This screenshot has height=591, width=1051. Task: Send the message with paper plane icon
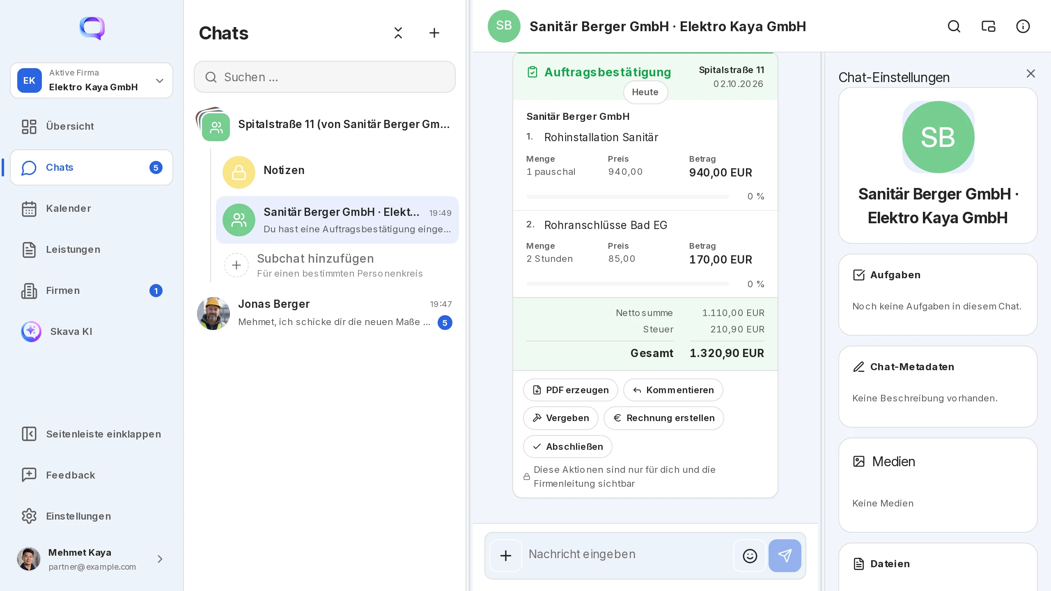[x=785, y=556]
